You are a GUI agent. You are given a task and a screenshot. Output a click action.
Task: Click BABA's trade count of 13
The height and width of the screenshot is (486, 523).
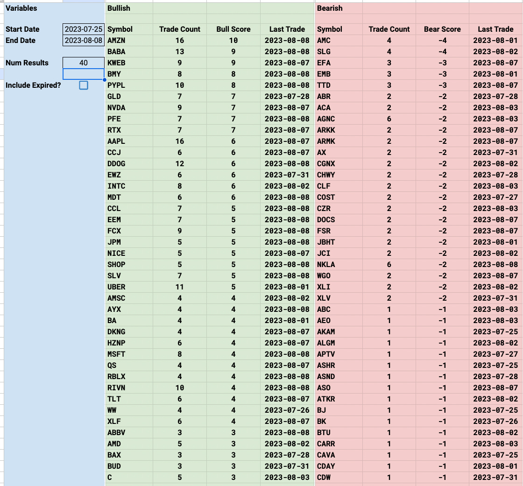(x=180, y=52)
